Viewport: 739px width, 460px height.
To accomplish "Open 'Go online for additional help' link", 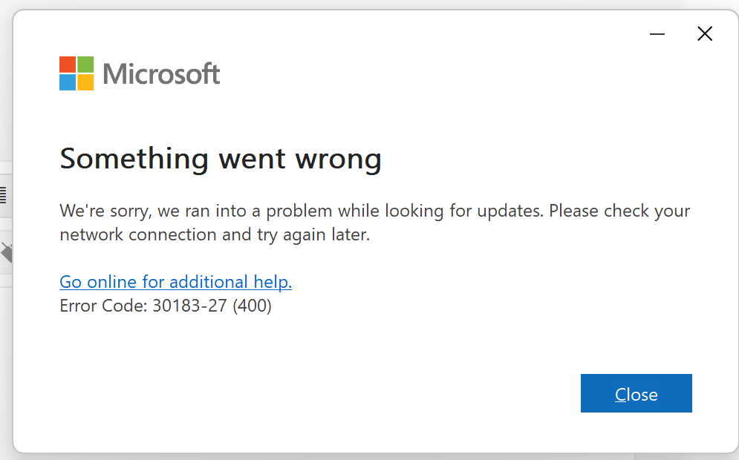I will pos(176,281).
